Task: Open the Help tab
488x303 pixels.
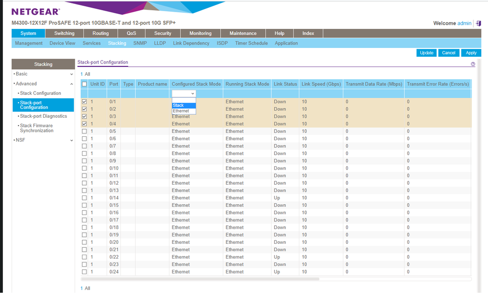Action: pos(279,33)
